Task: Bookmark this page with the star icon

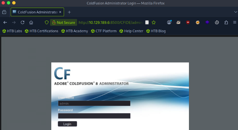Action: coord(154,23)
